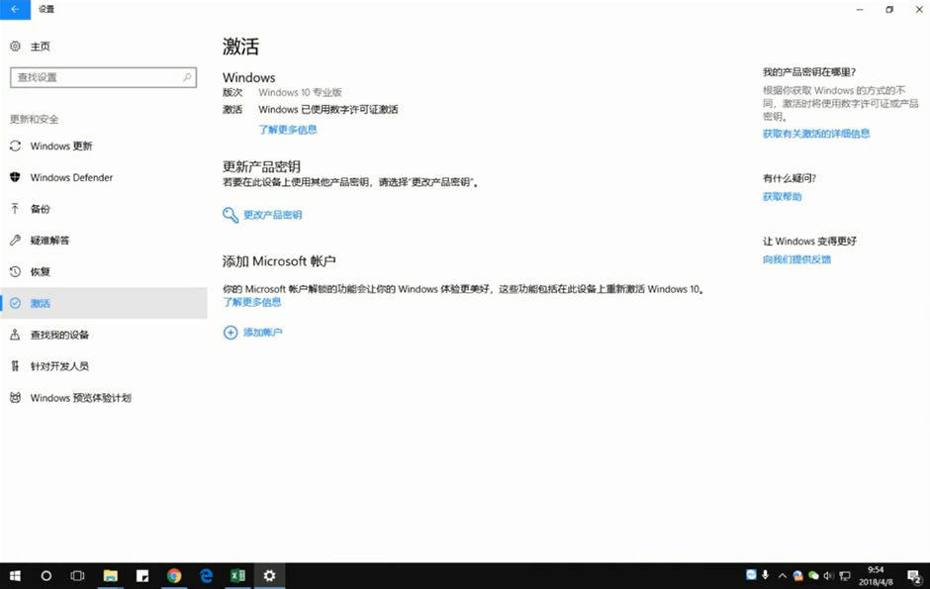Open 针对开发人员 settings page
The image size is (930, 589).
coord(104,366)
